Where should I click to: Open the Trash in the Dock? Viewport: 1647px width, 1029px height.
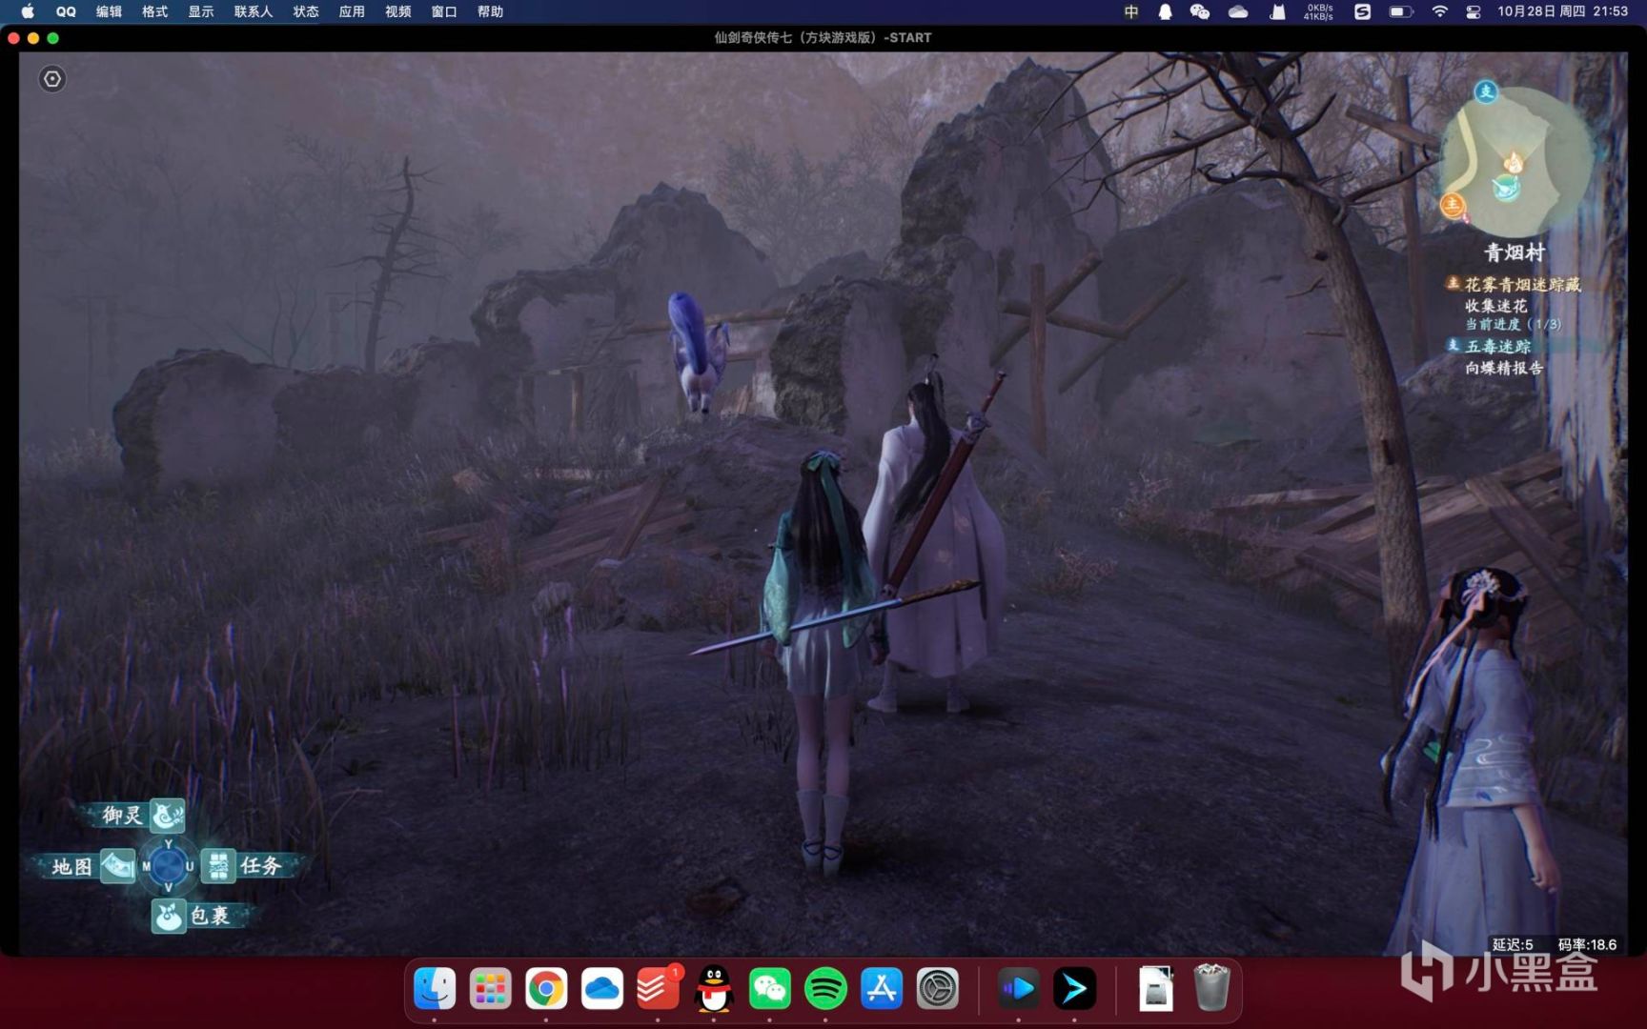pos(1212,988)
